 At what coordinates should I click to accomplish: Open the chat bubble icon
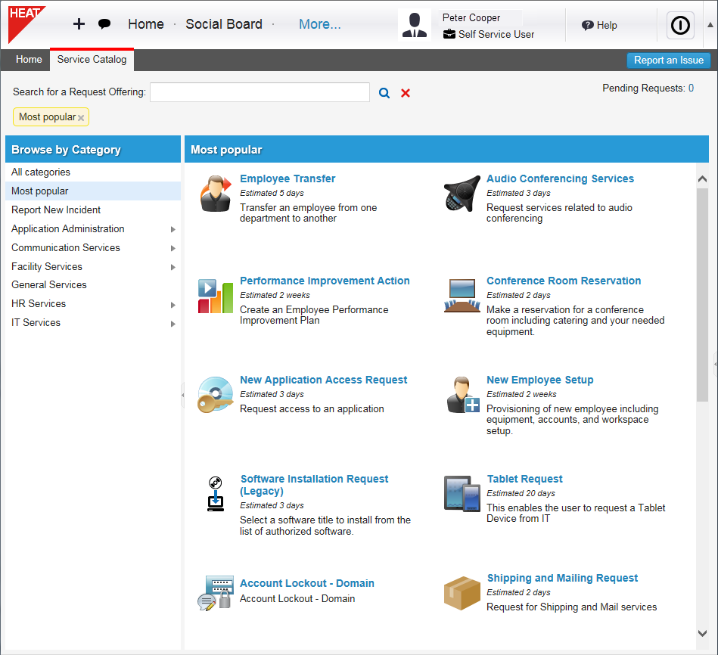(x=104, y=24)
